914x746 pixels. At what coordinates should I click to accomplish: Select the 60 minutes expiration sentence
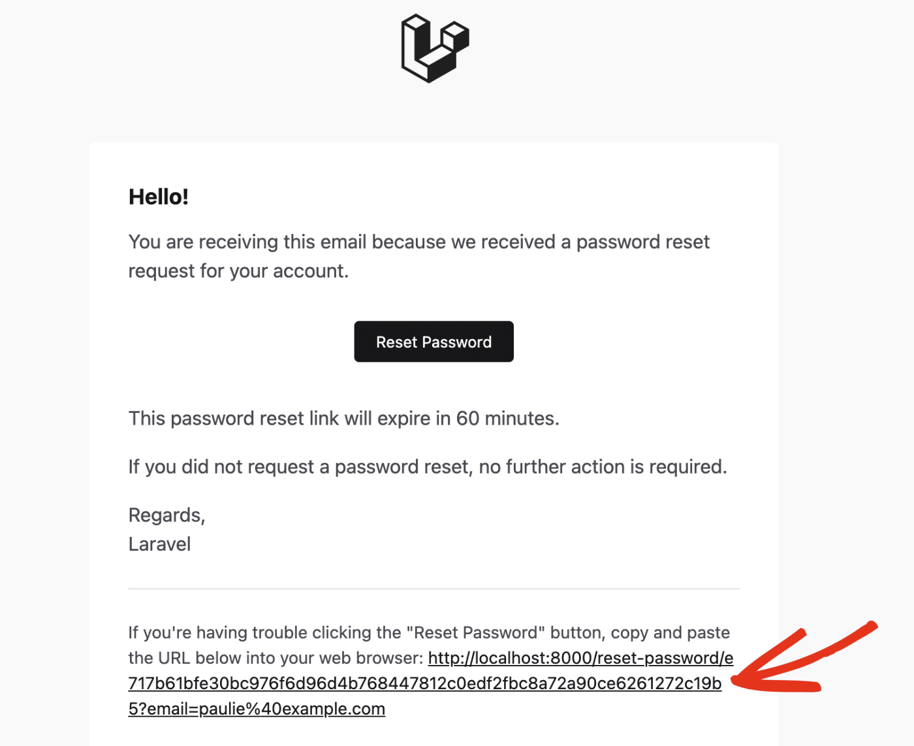343,418
